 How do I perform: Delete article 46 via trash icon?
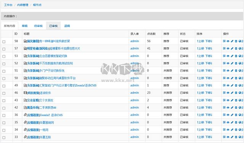pos(236,93)
